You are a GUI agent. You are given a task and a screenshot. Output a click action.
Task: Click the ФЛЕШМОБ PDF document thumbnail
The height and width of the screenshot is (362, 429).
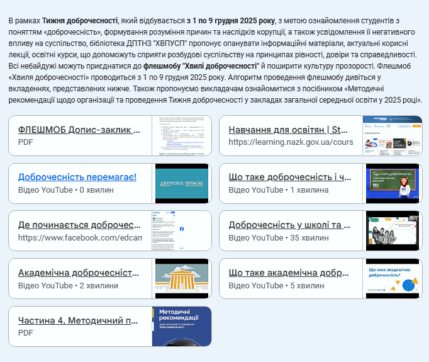click(181, 135)
